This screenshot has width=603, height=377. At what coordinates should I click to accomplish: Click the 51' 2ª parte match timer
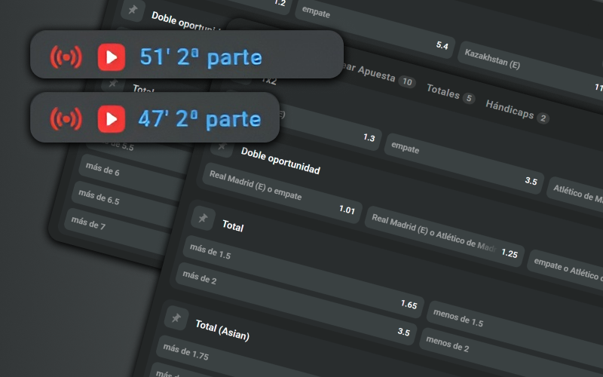pyautogui.click(x=200, y=57)
